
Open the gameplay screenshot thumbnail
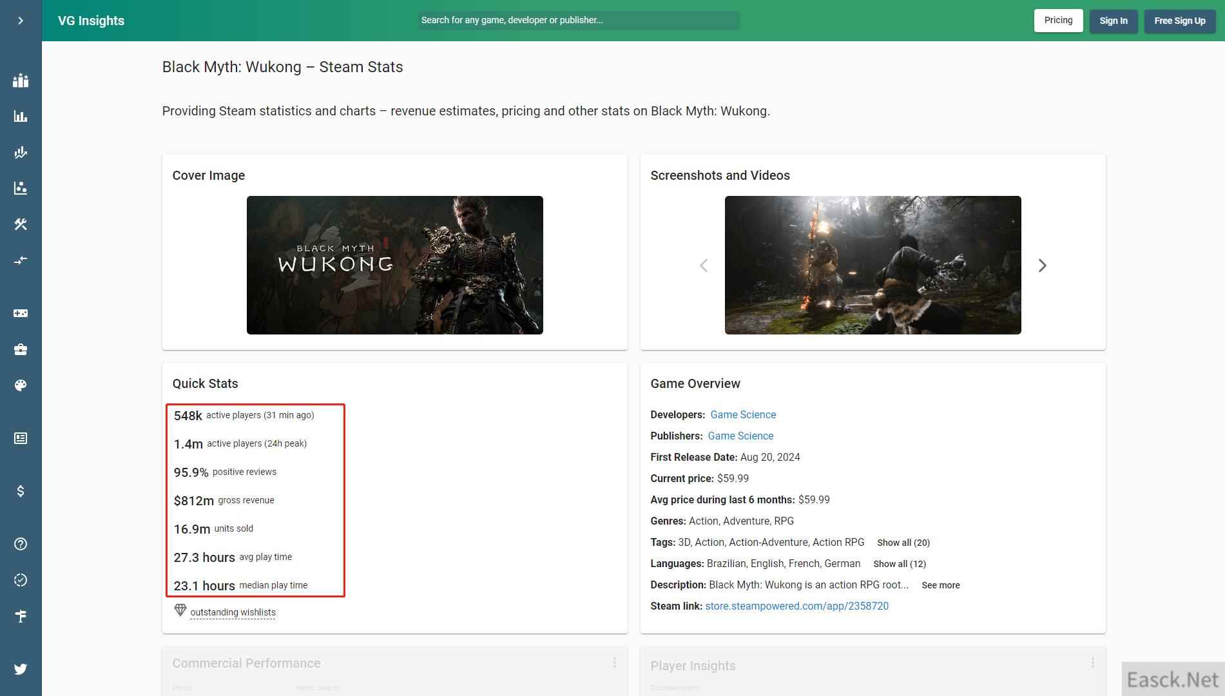pyautogui.click(x=873, y=265)
